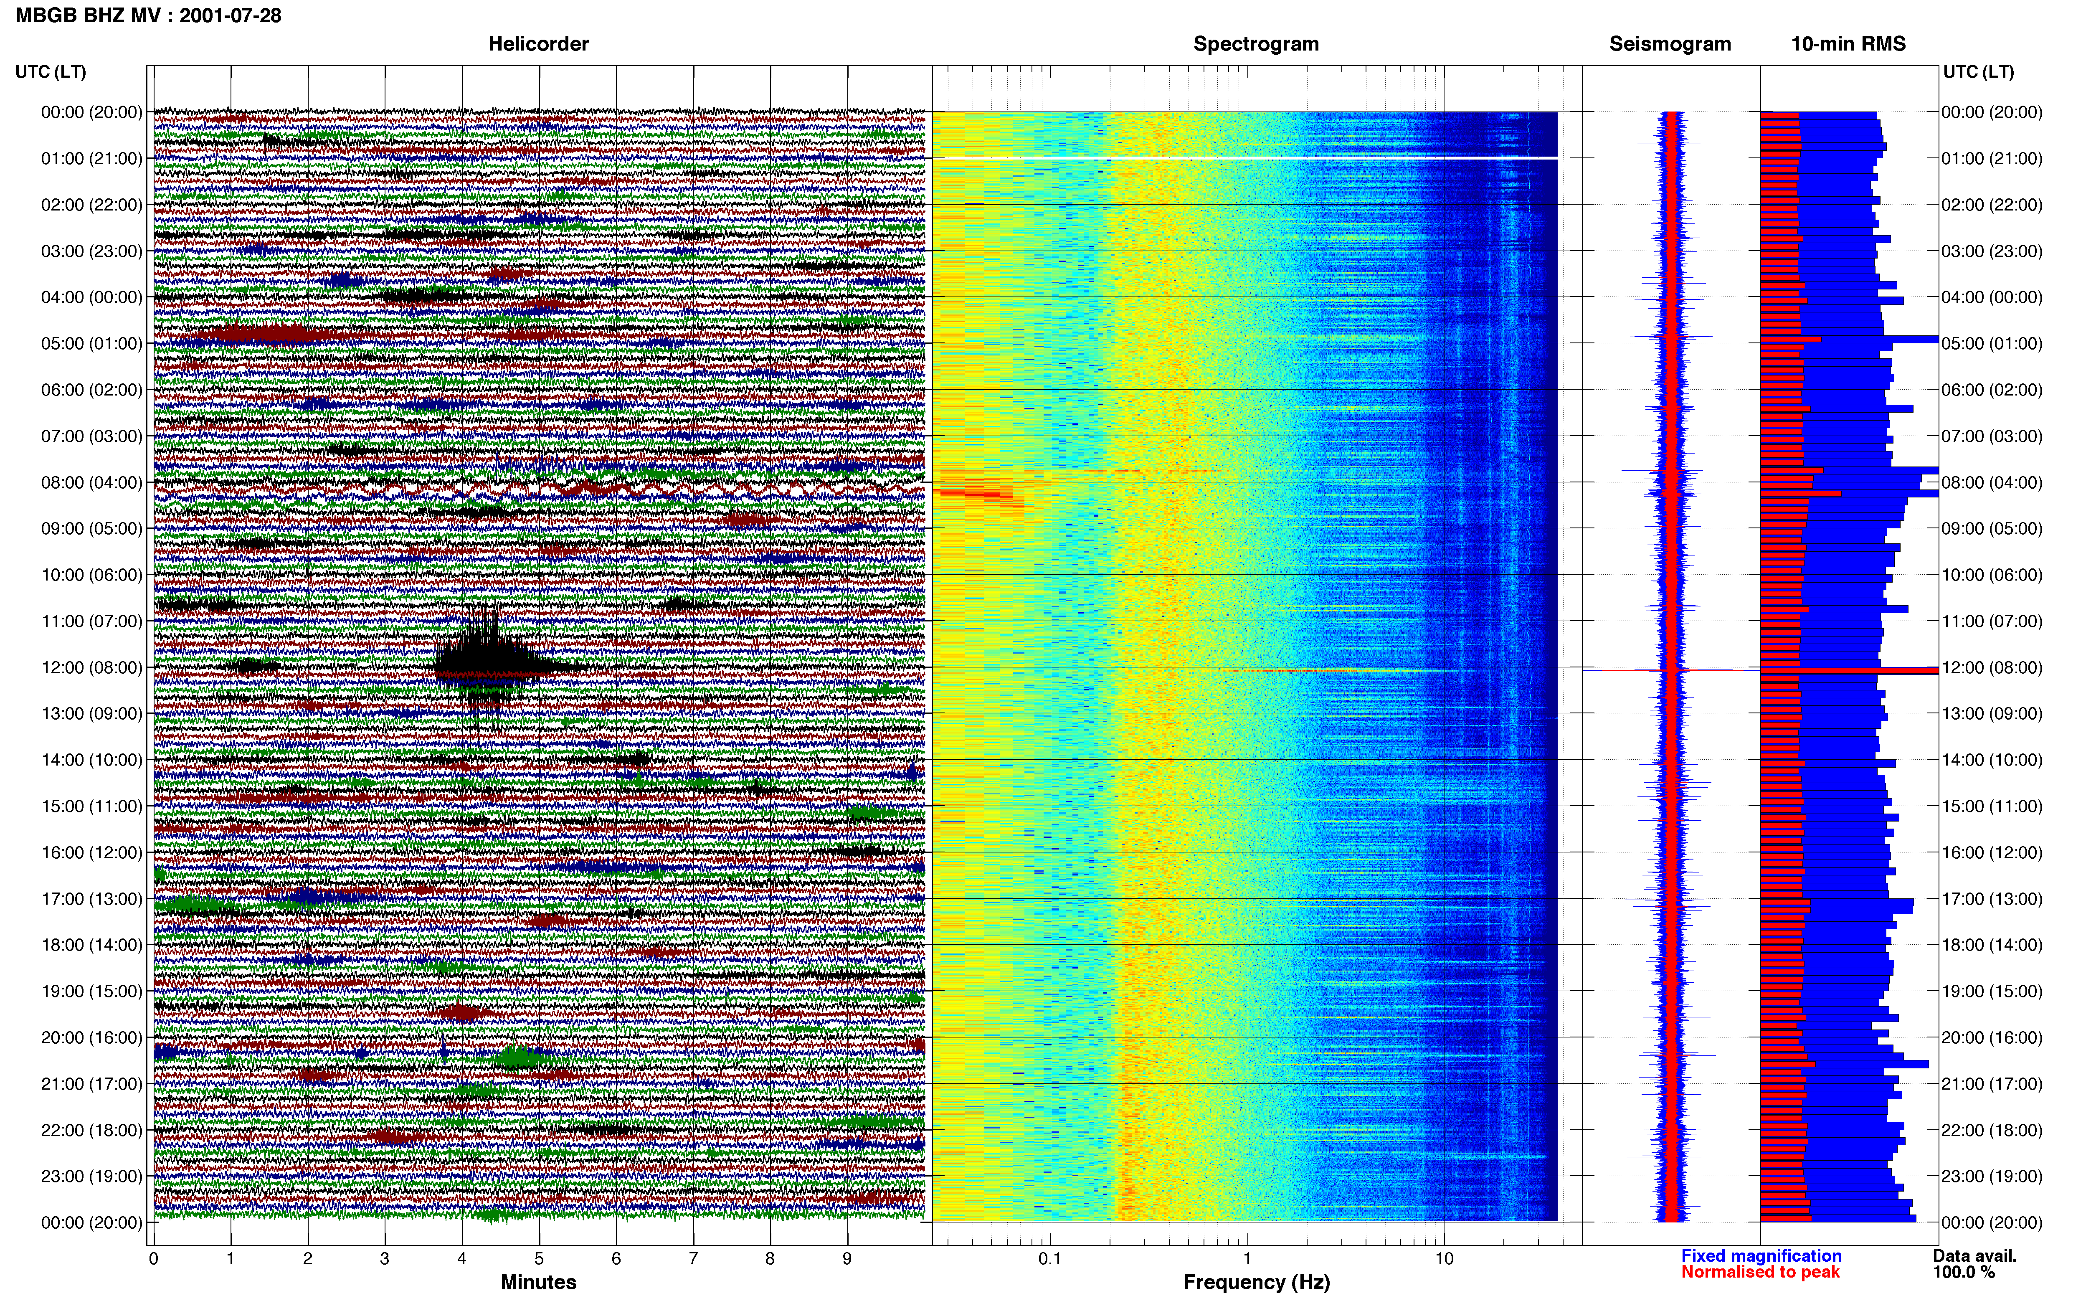This screenshot has height=1311, width=2096.
Task: Click the red 'Normalised to peak' legend text
Action: click(x=1760, y=1273)
